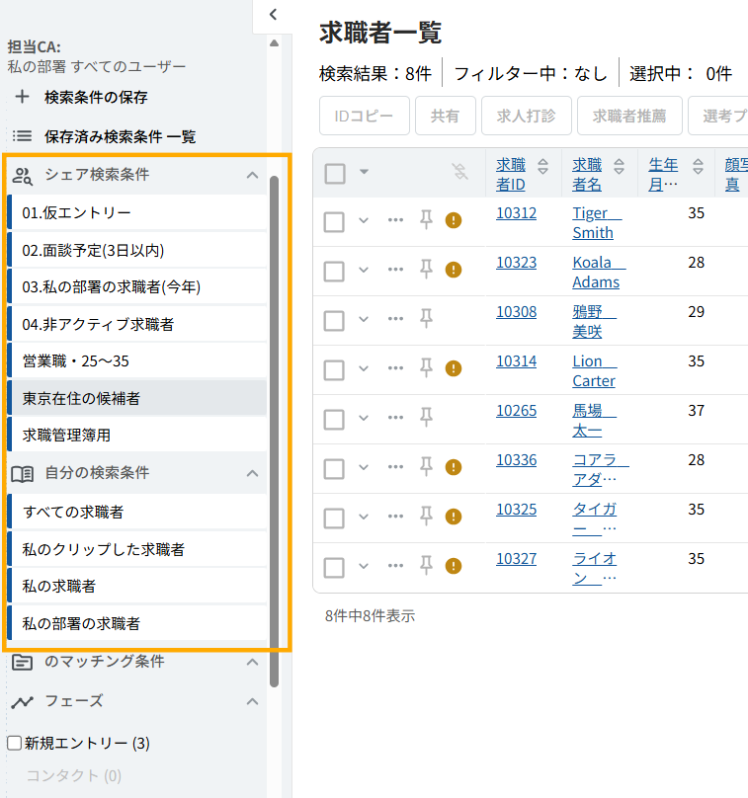Collapse the 自分の検索条件 section
Image resolution: width=748 pixels, height=798 pixels.
[252, 473]
